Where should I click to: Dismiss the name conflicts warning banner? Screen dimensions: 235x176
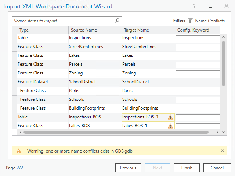(x=222, y=151)
